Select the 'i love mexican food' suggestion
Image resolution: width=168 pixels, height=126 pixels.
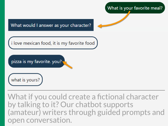tap(53, 43)
